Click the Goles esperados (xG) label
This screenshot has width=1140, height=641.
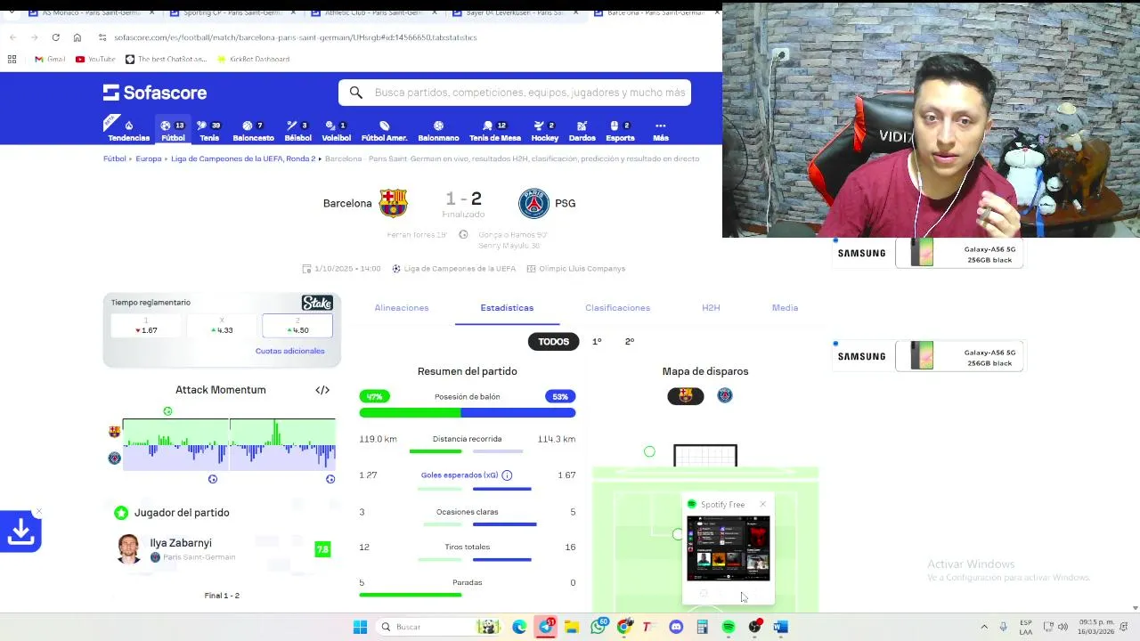click(460, 475)
